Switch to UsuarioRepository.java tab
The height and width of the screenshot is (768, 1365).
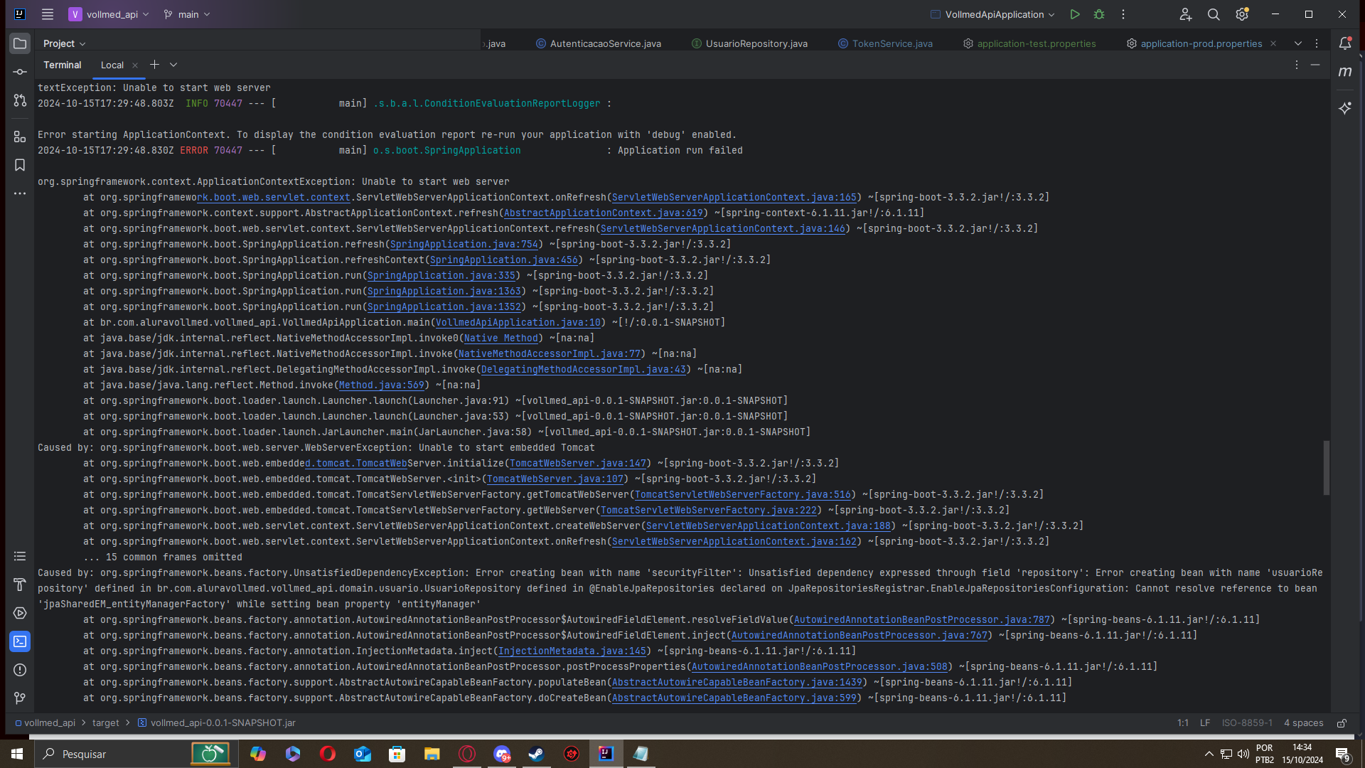tap(749, 43)
